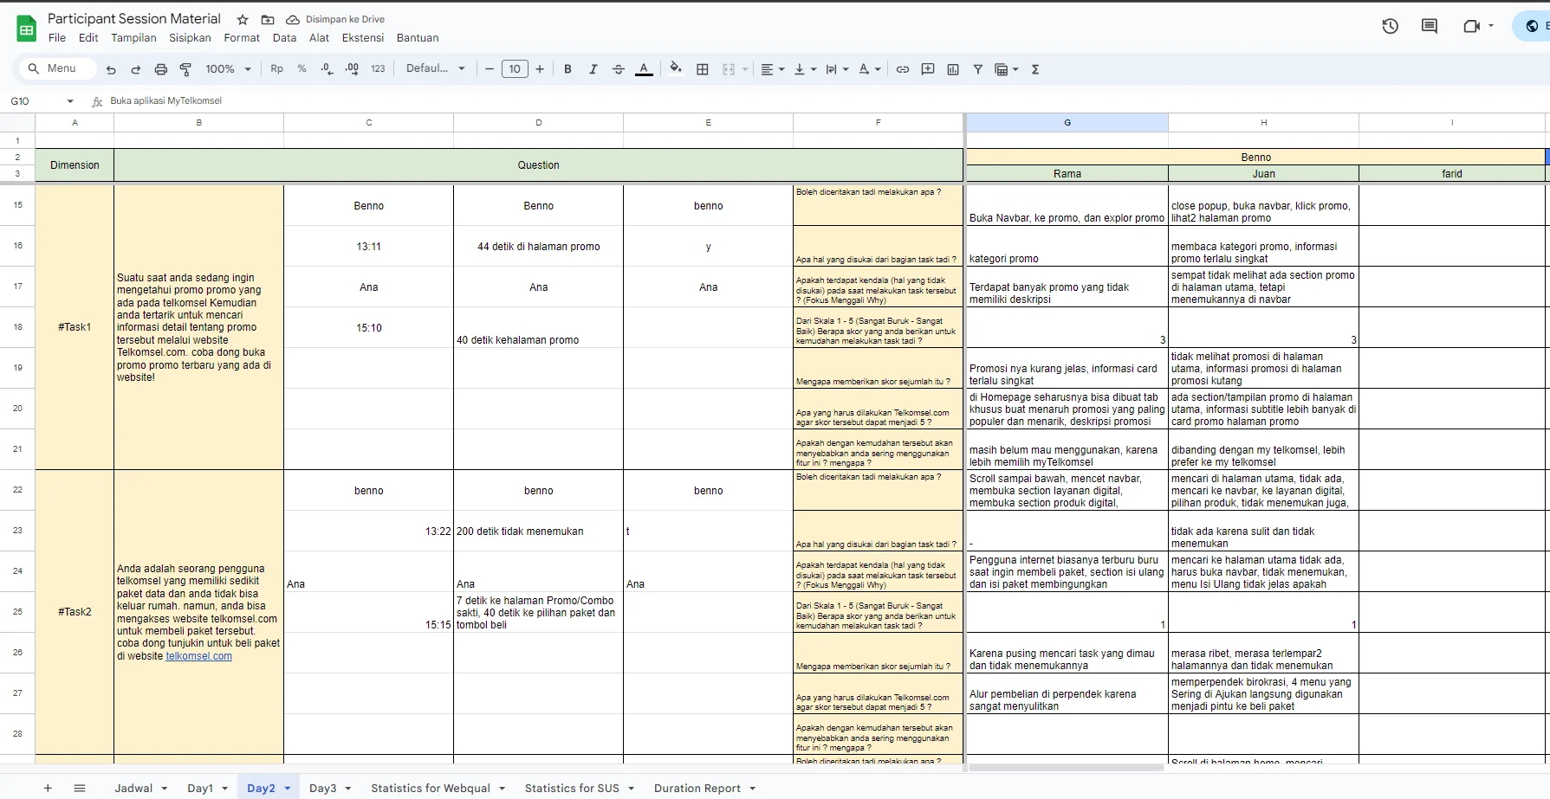Screen dimensions: 1550x799
Task: Open text wrapping dropdown
Action: point(837,69)
